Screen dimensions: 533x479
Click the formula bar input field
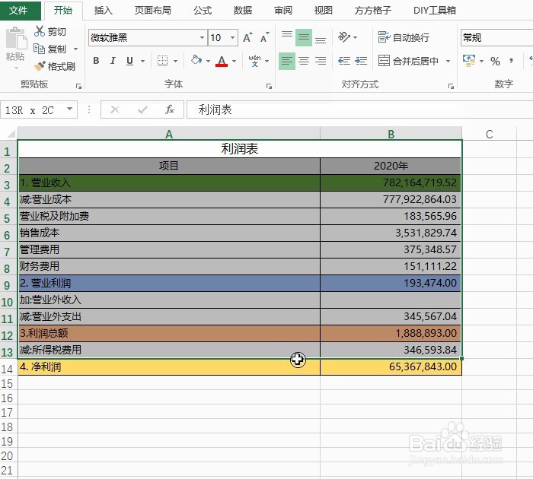pyautogui.click(x=359, y=109)
